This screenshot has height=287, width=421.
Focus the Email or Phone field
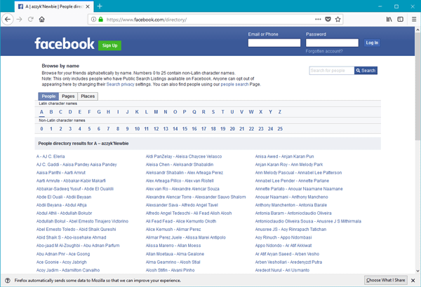click(274, 43)
